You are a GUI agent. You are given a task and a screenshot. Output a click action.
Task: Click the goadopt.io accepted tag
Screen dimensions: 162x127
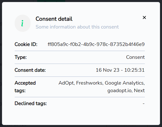point(120,91)
